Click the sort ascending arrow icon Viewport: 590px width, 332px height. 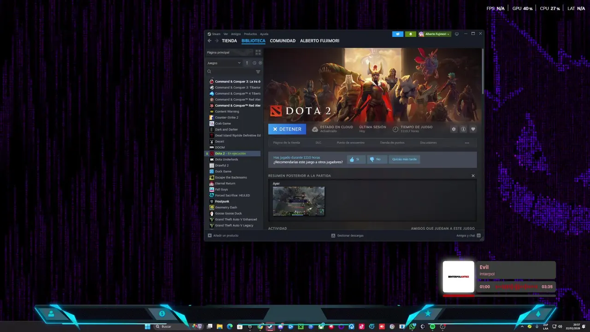(x=247, y=63)
